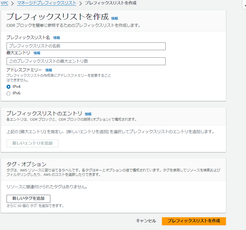
Task: Click text リソースに関連付けられたタグはありません。
Action: pos(47,187)
